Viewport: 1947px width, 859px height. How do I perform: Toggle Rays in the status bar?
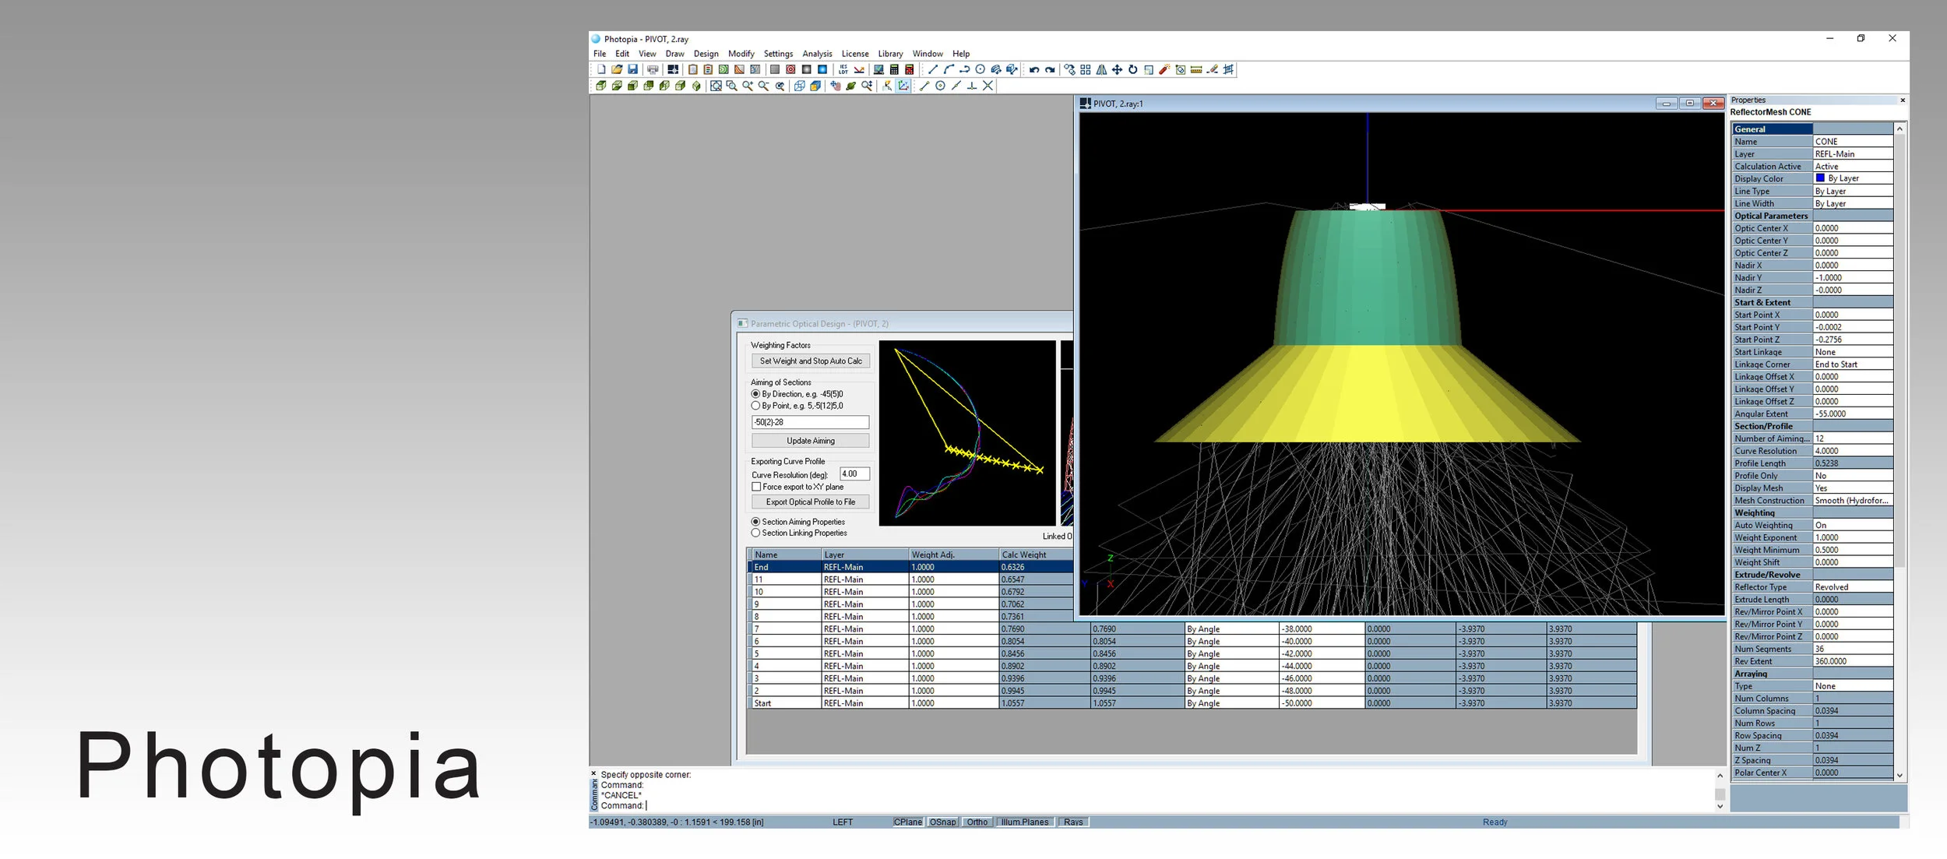pos(1073,822)
